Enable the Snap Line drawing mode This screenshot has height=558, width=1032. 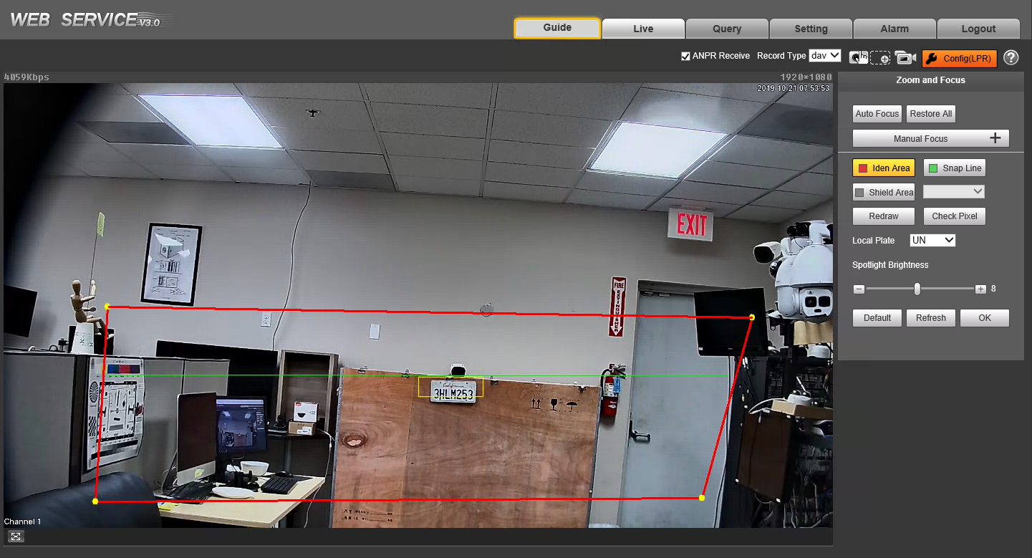955,168
